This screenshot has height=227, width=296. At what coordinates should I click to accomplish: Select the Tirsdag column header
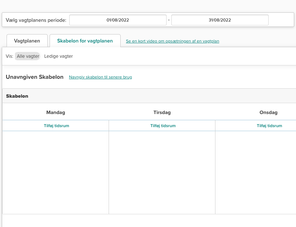pos(162,112)
